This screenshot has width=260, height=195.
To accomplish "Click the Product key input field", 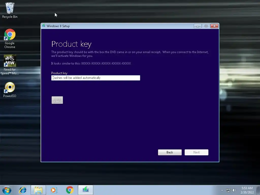I will (x=96, y=78).
